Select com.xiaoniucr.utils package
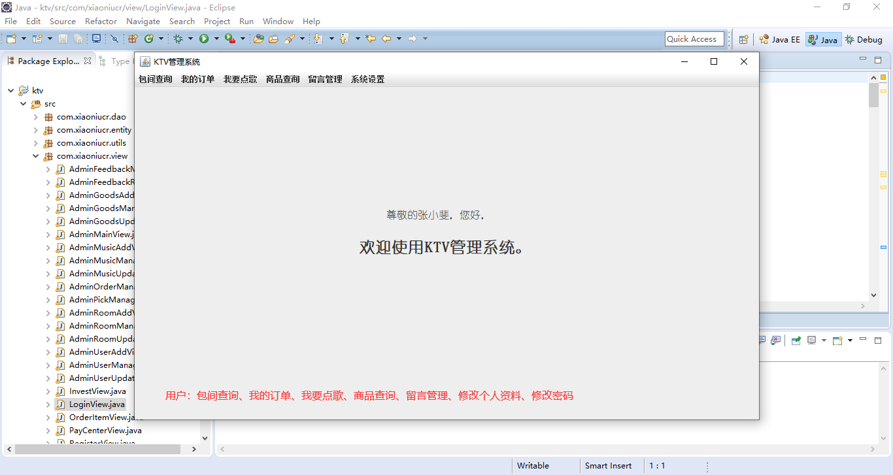 91,143
